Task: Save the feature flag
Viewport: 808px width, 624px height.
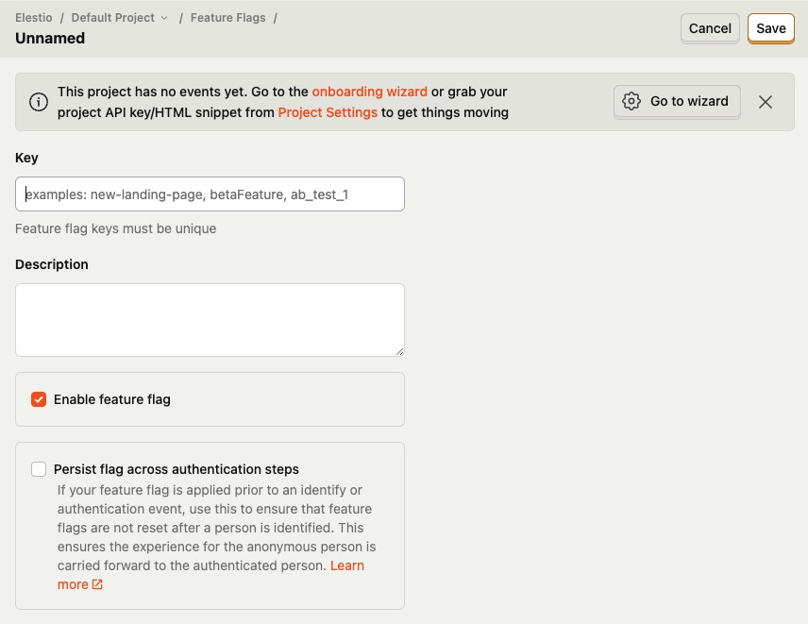Action: coord(770,28)
